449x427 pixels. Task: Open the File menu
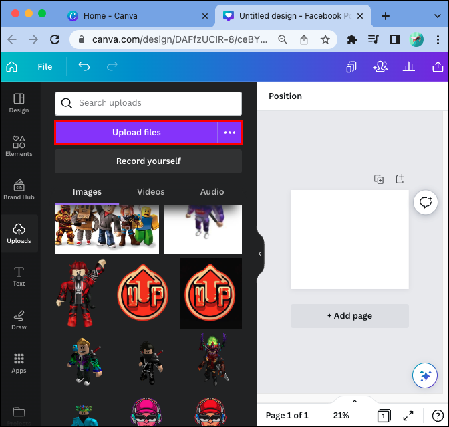(x=45, y=67)
